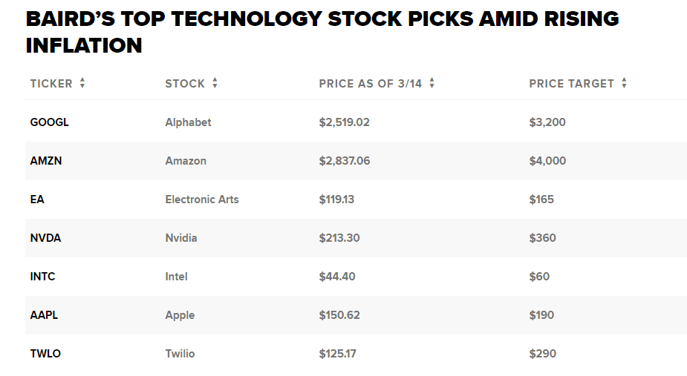The width and height of the screenshot is (687, 376).
Task: Select Amazon's $4,000 price target
Action: 547,161
